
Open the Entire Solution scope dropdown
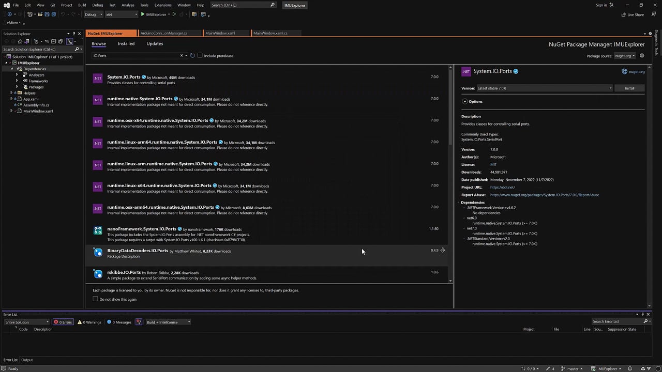click(26, 322)
